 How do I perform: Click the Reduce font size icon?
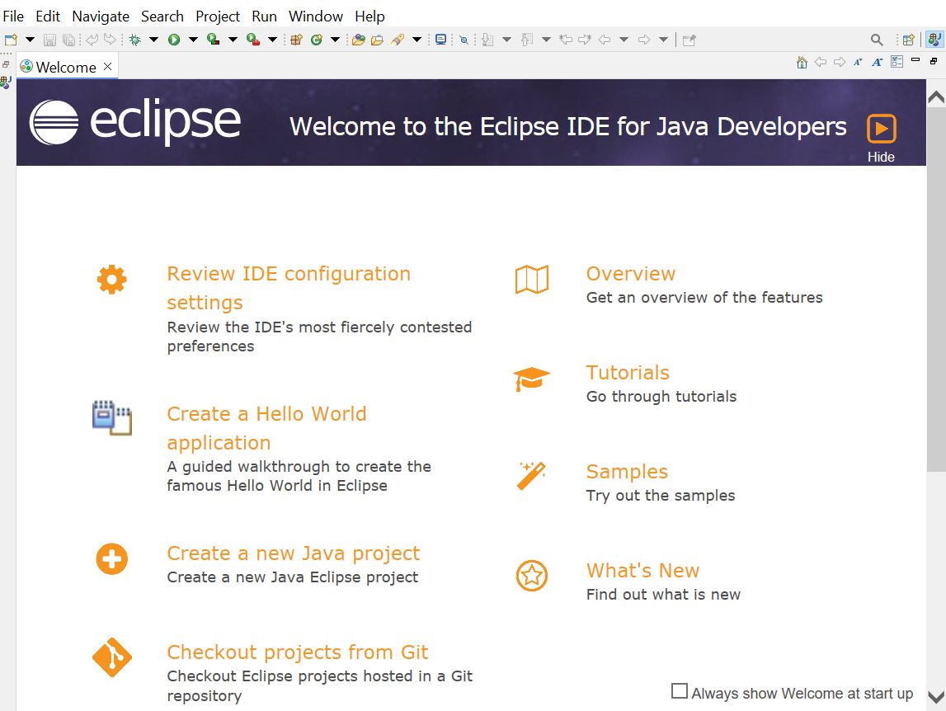[x=858, y=62]
